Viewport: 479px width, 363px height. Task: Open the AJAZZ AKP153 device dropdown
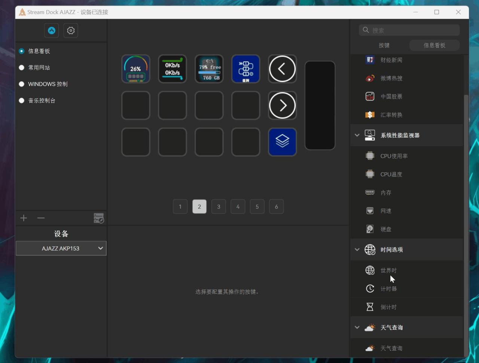click(61, 248)
